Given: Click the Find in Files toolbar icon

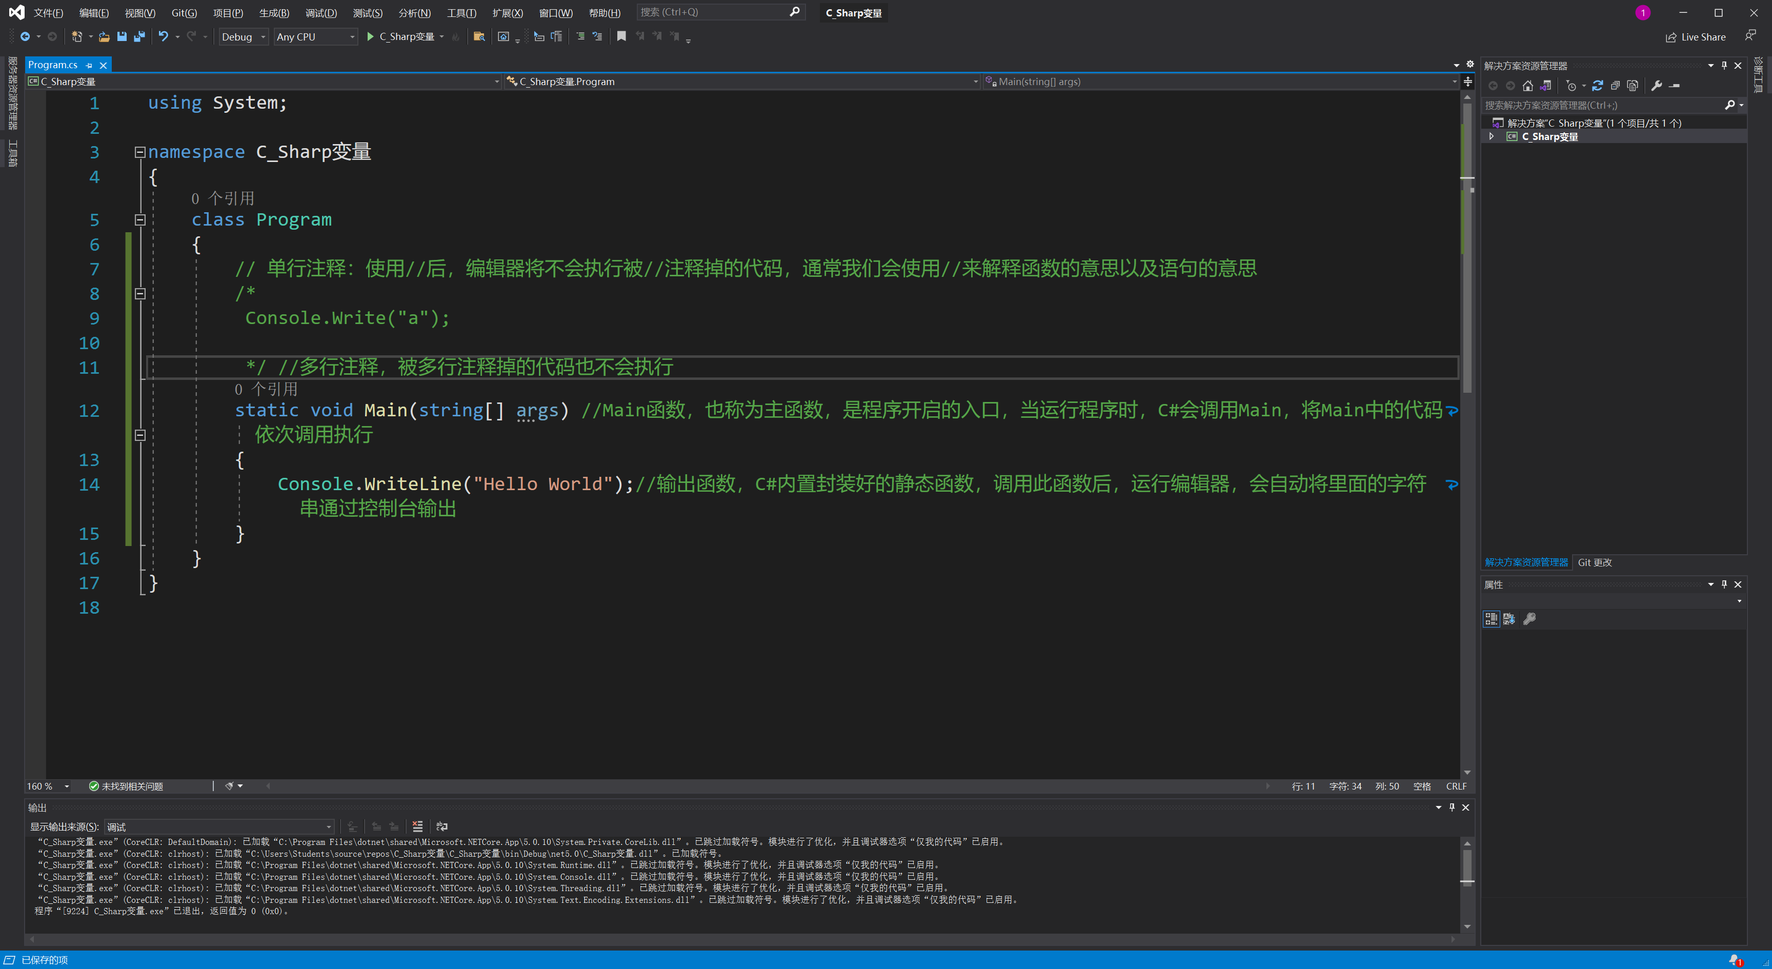Looking at the screenshot, I should [479, 36].
